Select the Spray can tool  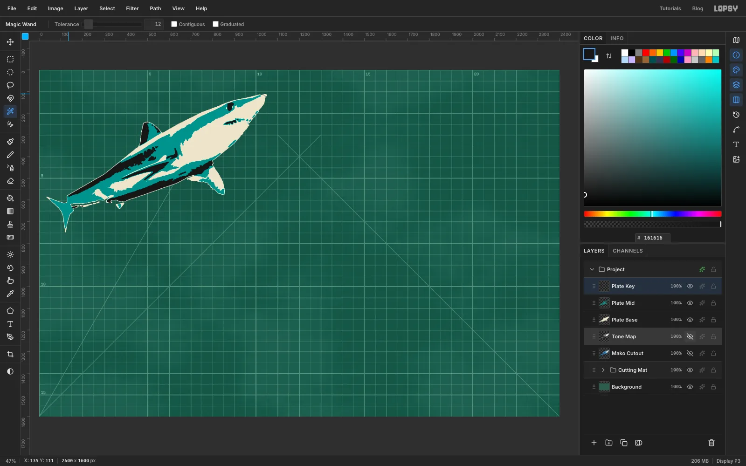10,168
